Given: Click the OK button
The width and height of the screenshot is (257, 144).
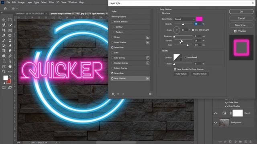Looking at the screenshot, I should [x=241, y=12].
